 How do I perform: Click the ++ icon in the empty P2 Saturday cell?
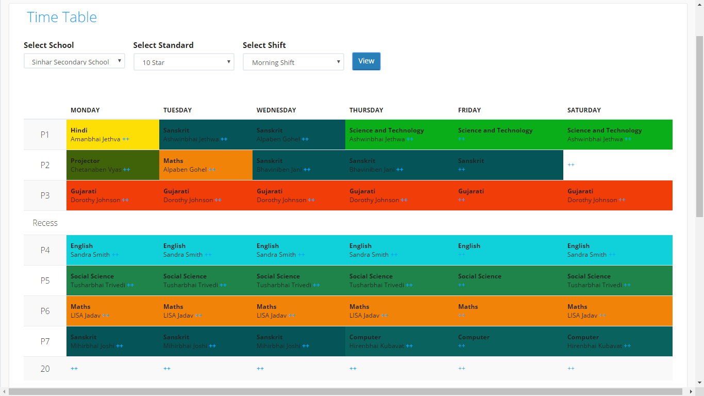(571, 165)
